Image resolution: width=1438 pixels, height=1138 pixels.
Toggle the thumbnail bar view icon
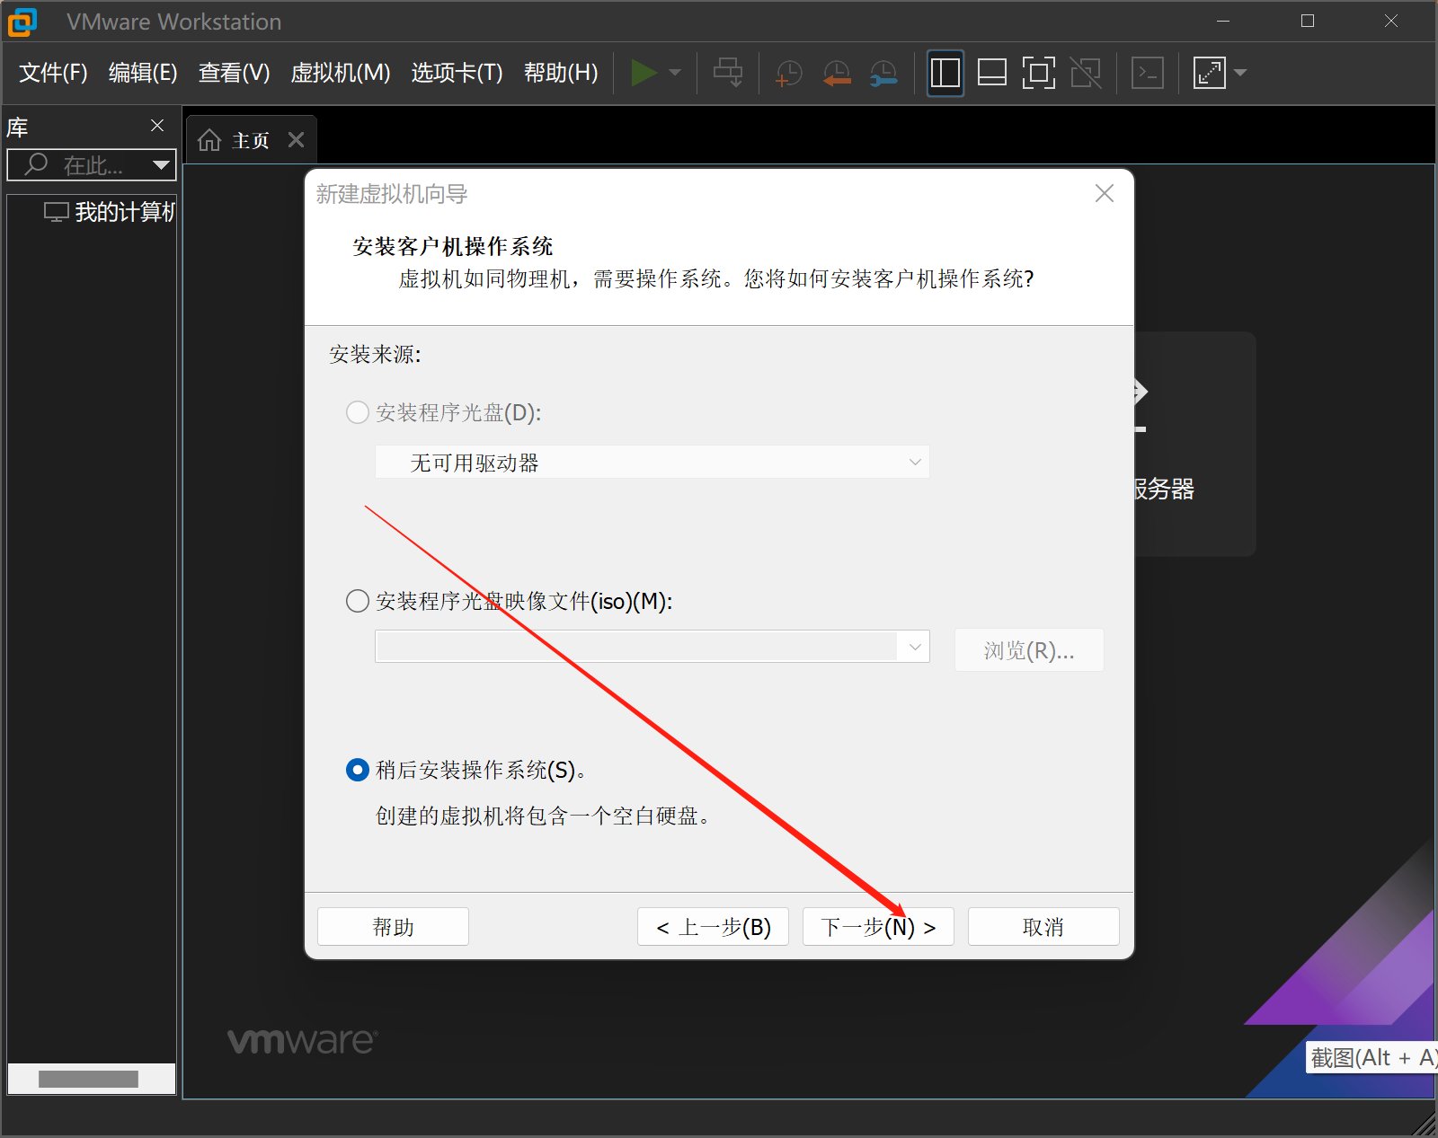[991, 73]
